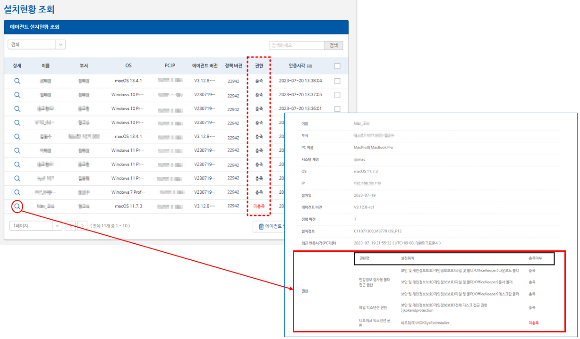Open detail magnifier in row authenticated 13:36:01

17,108
